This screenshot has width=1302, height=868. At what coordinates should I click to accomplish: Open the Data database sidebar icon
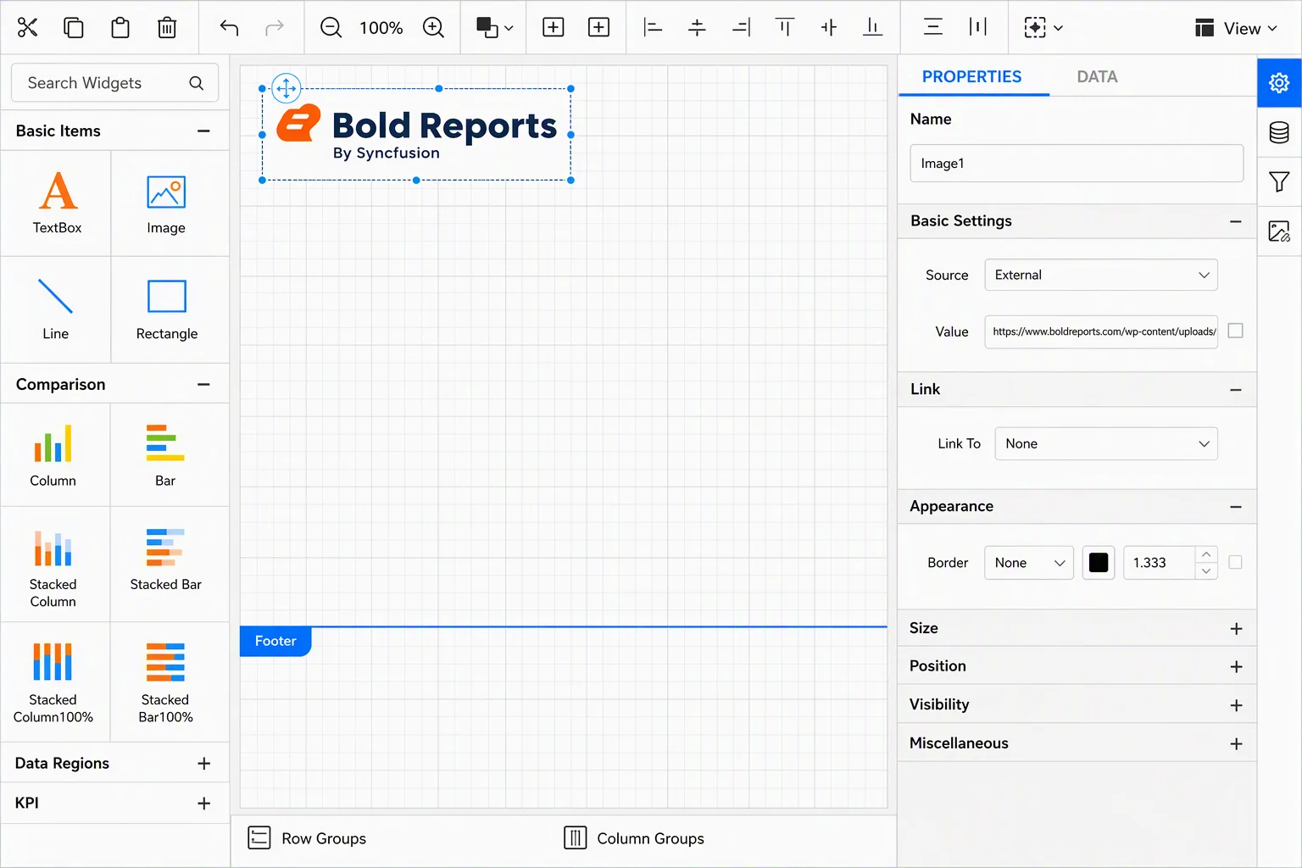click(x=1279, y=132)
